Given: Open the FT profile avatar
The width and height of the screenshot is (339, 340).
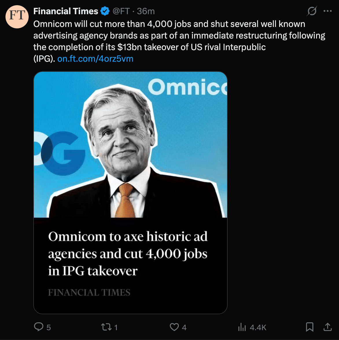Looking at the screenshot, I should [17, 17].
